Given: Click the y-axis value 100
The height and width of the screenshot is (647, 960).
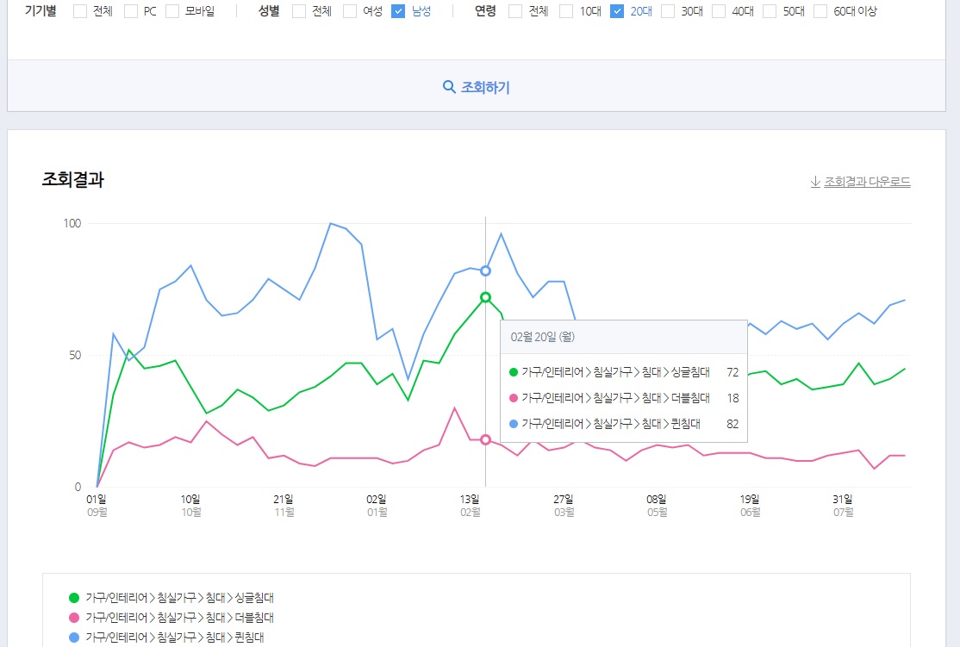Looking at the screenshot, I should tap(72, 223).
